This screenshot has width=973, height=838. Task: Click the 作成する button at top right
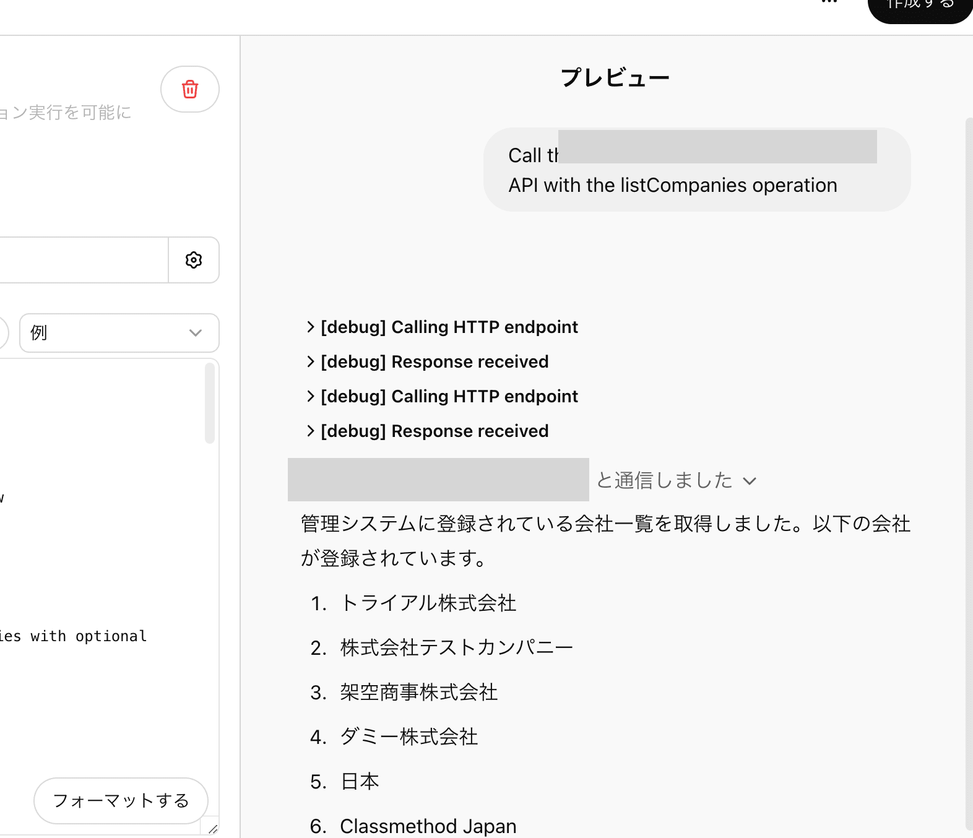coord(920,6)
